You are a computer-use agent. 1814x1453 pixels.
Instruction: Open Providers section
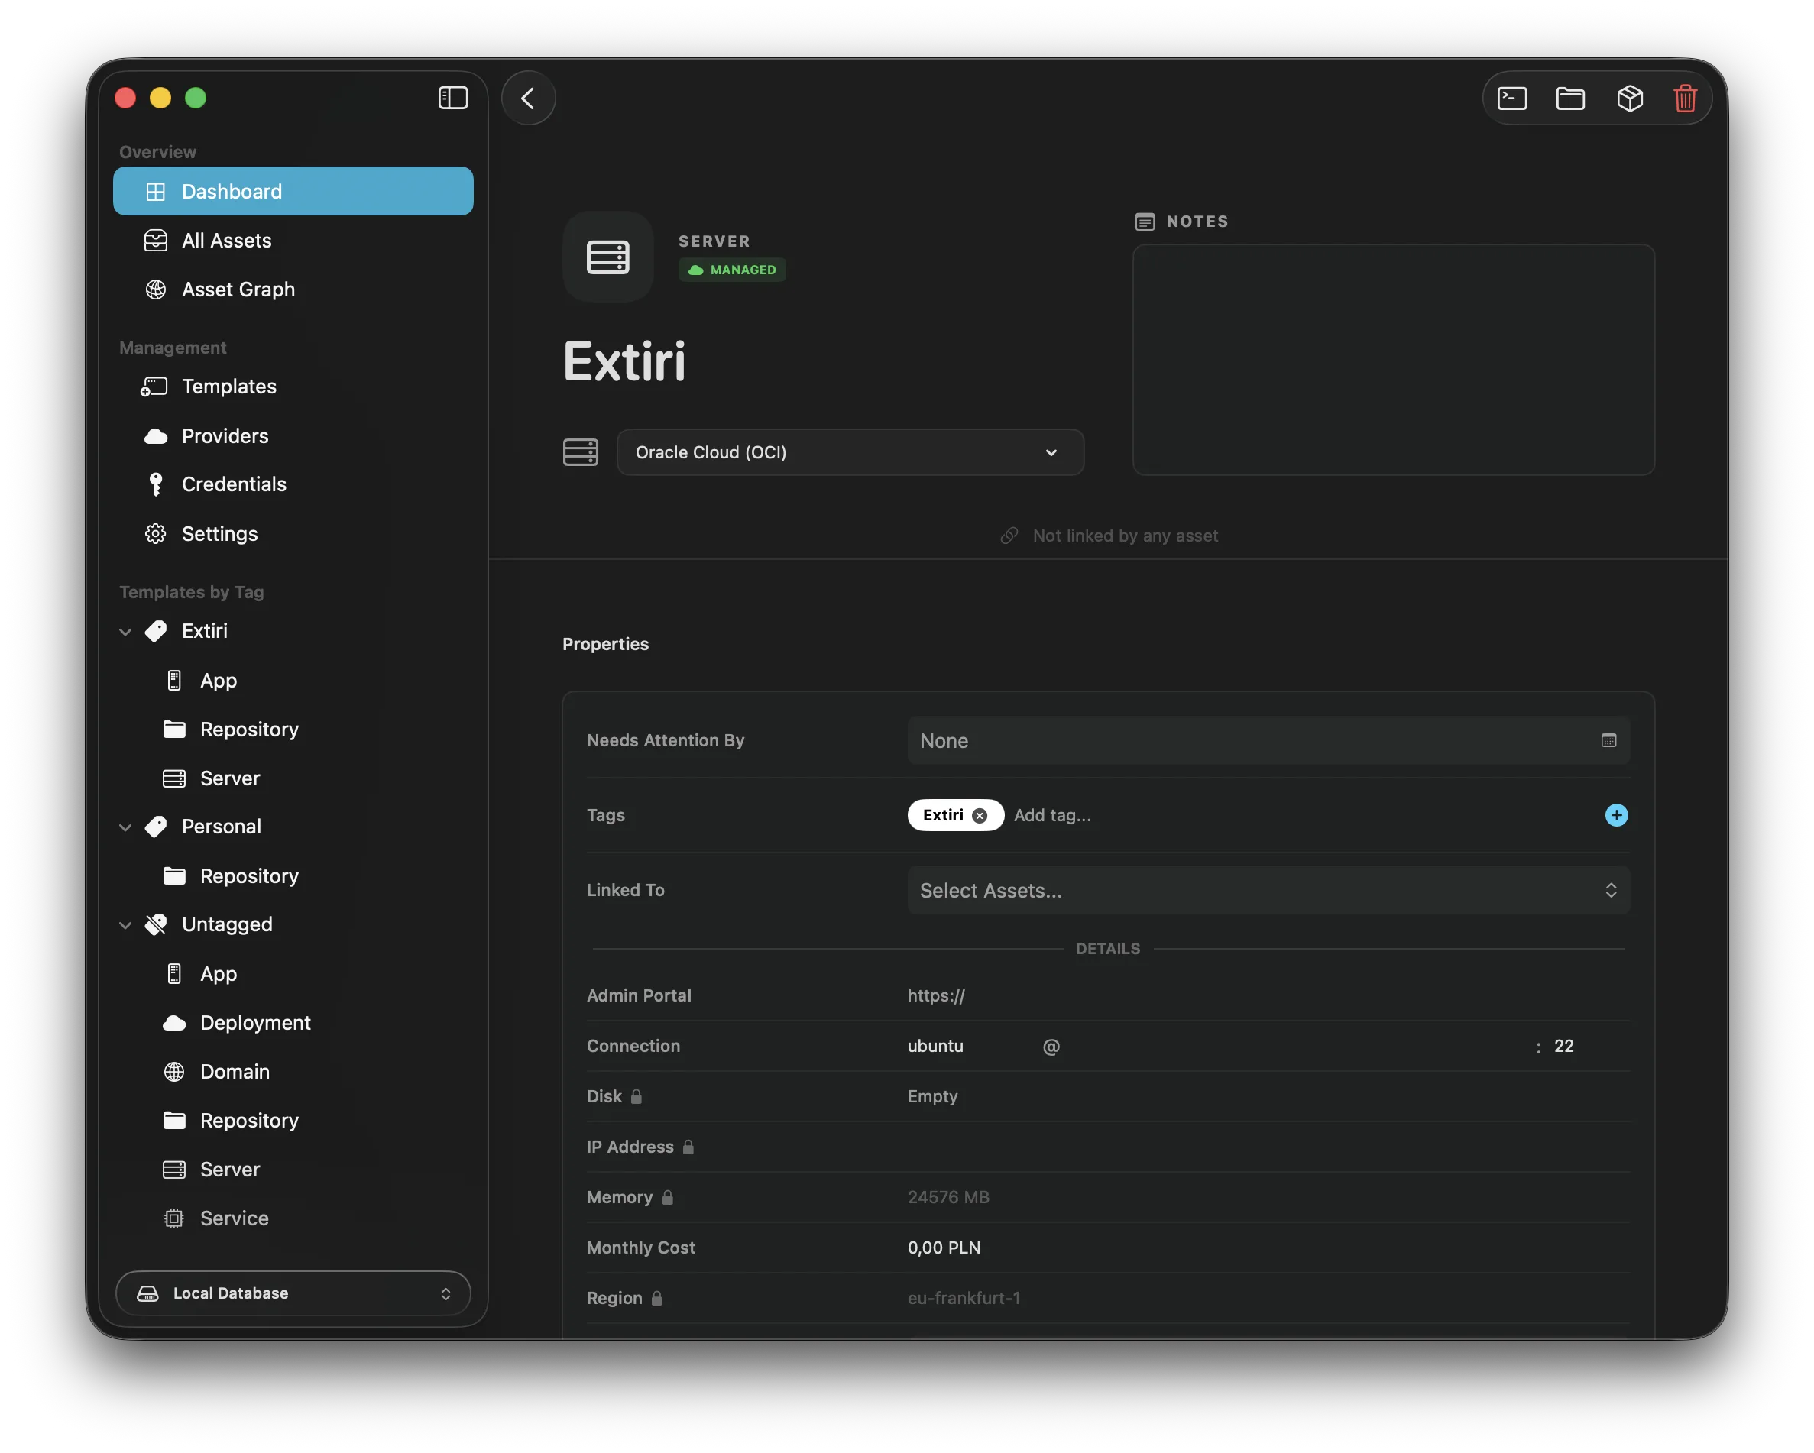coord(293,435)
